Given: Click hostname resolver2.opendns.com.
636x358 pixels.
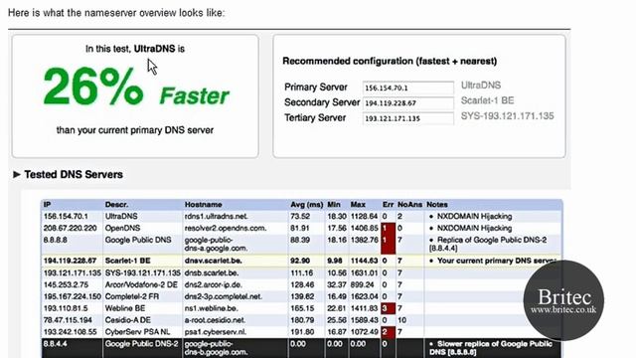Looking at the screenshot, I should (x=226, y=228).
